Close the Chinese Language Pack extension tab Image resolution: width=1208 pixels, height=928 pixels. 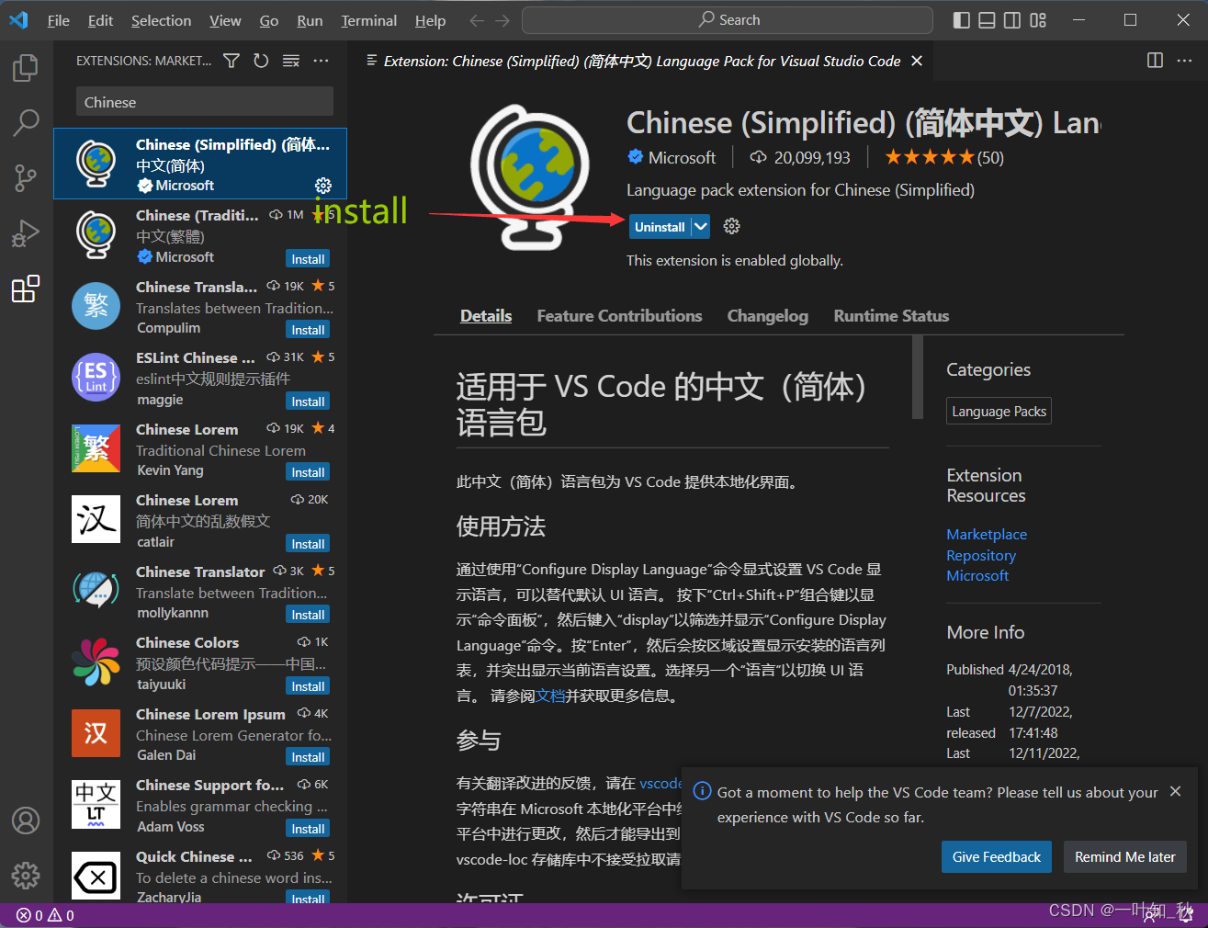[917, 61]
